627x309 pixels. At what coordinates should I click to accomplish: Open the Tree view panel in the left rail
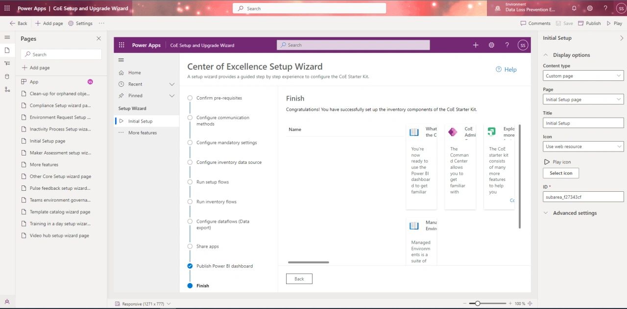pyautogui.click(x=7, y=63)
